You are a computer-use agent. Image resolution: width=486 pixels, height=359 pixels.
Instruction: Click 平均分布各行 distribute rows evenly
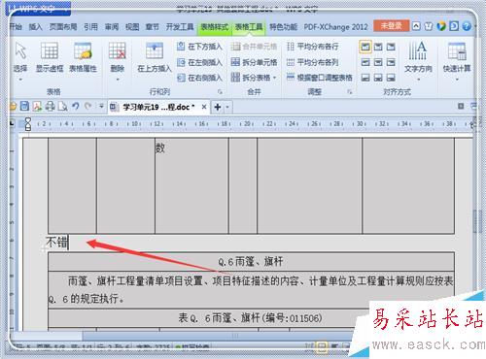(x=313, y=47)
